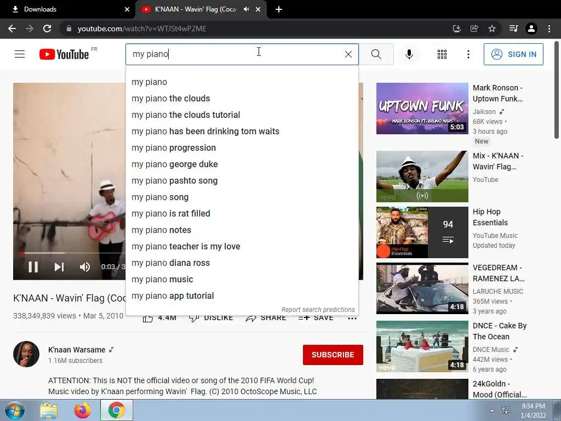Screen dimensions: 561x421
Task: Pick 'my piano pashto song' suggestion
Action: click(242, 181)
